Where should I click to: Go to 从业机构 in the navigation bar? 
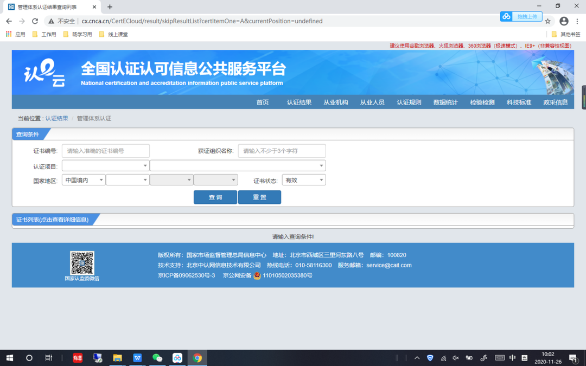click(x=336, y=102)
